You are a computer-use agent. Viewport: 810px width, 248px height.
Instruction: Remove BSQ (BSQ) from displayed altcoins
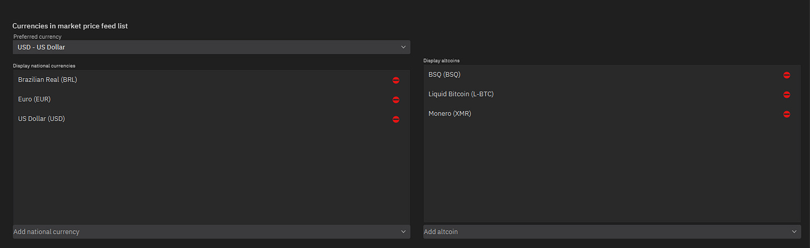pyautogui.click(x=787, y=75)
